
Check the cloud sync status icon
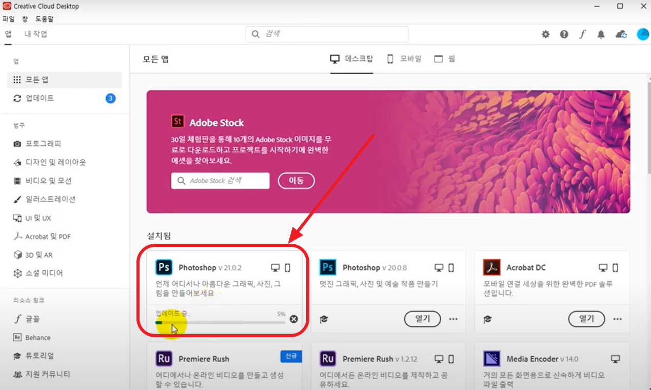(x=621, y=34)
